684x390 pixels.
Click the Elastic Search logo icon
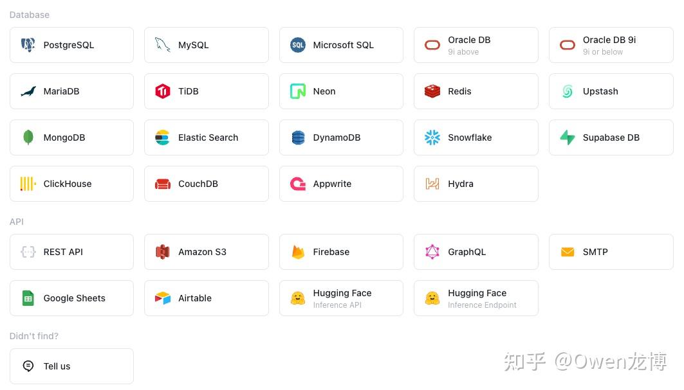click(x=162, y=137)
